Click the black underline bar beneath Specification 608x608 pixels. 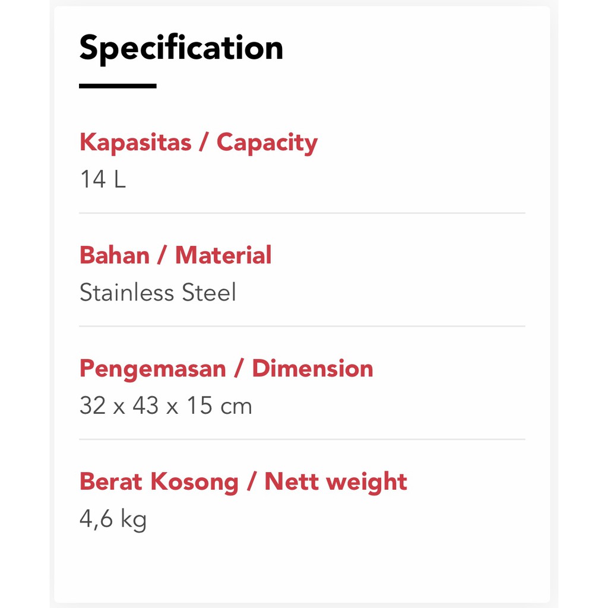118,86
